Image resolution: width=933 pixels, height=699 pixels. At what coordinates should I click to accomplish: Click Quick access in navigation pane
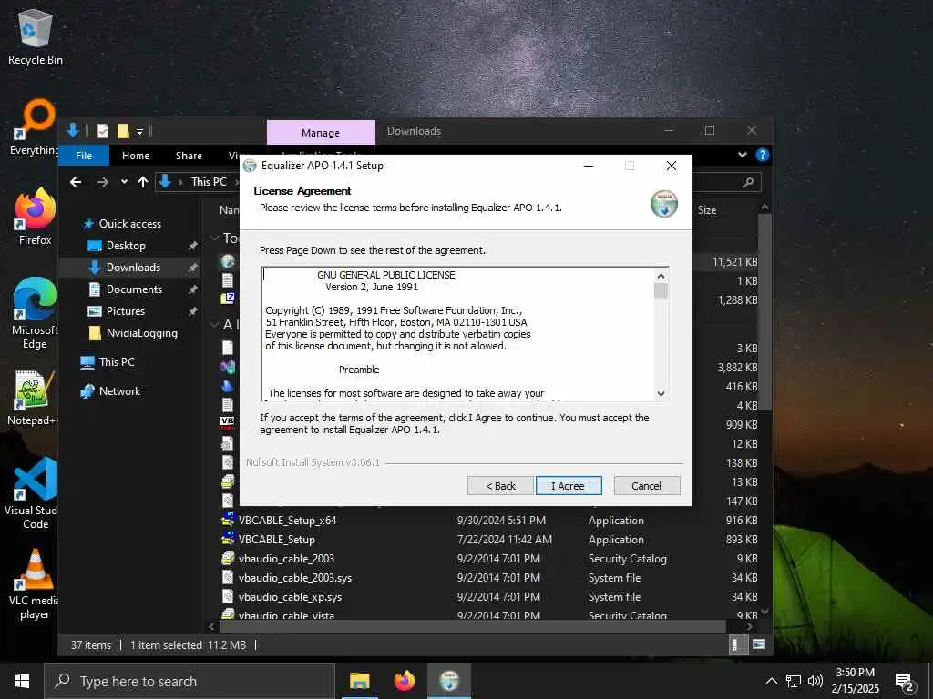(129, 224)
